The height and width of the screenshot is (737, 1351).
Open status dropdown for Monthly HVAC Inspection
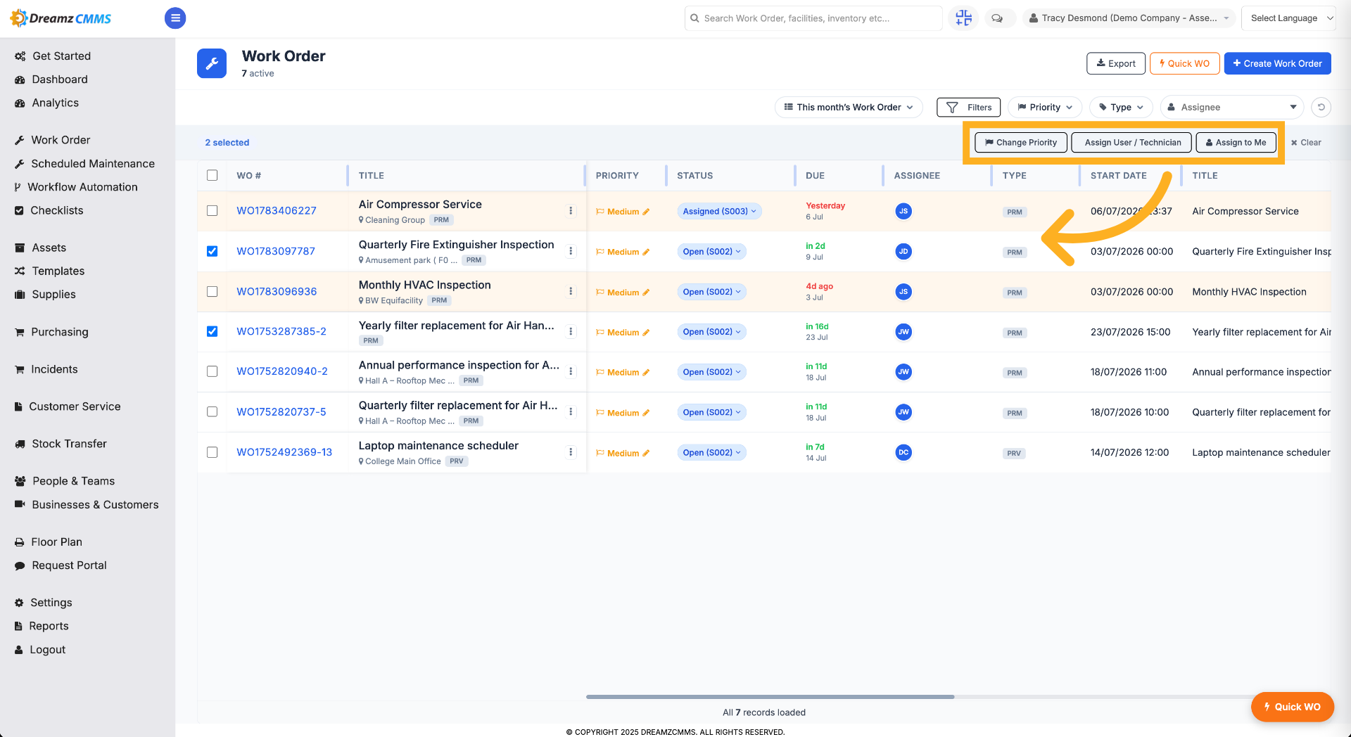(x=711, y=292)
